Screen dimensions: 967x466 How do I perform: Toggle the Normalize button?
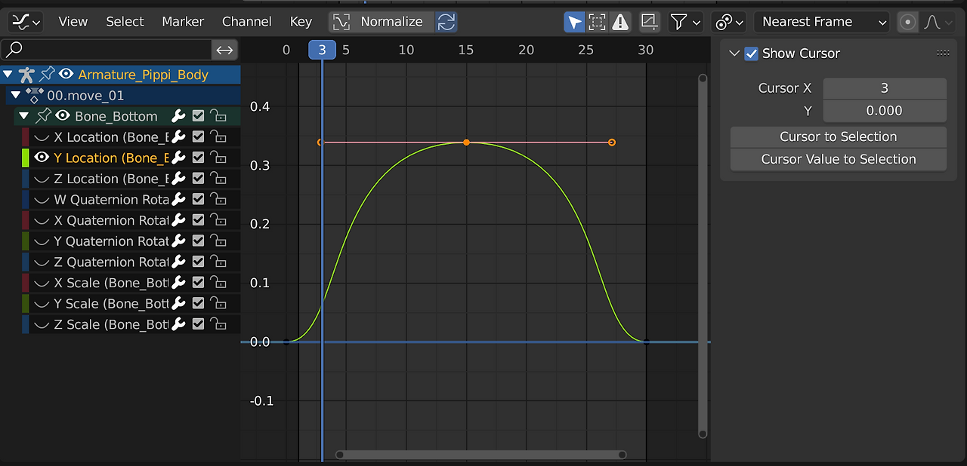[382, 22]
